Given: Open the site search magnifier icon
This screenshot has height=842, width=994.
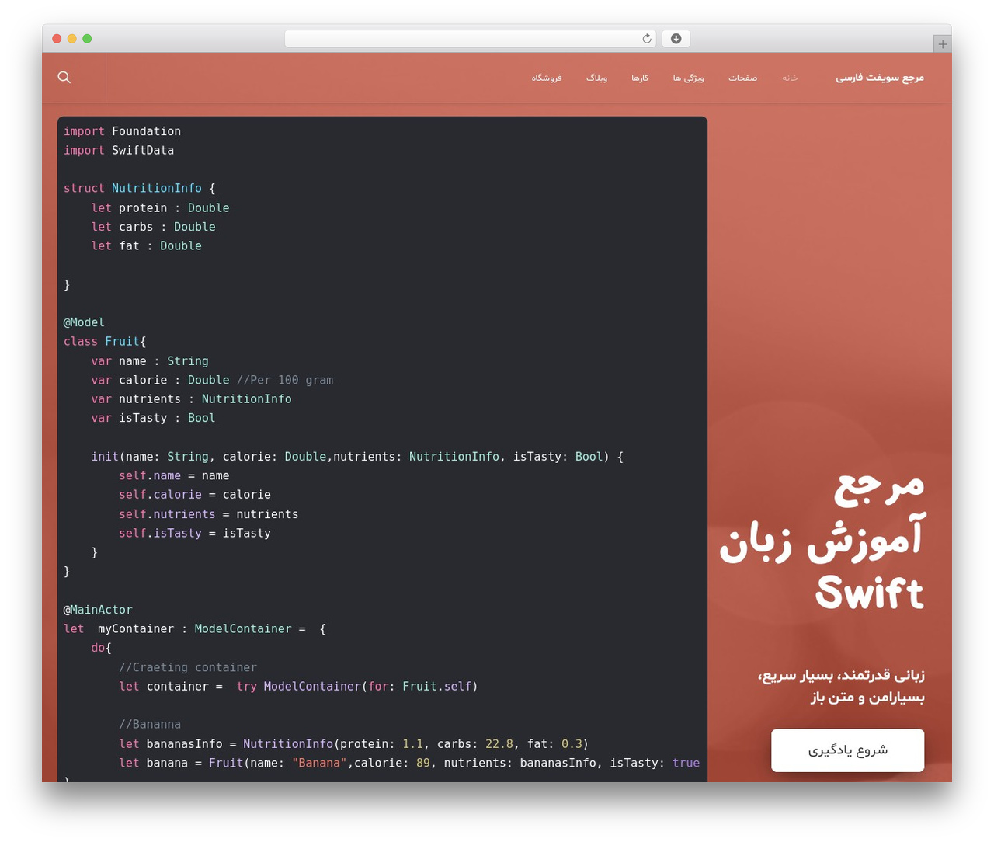Looking at the screenshot, I should (64, 77).
